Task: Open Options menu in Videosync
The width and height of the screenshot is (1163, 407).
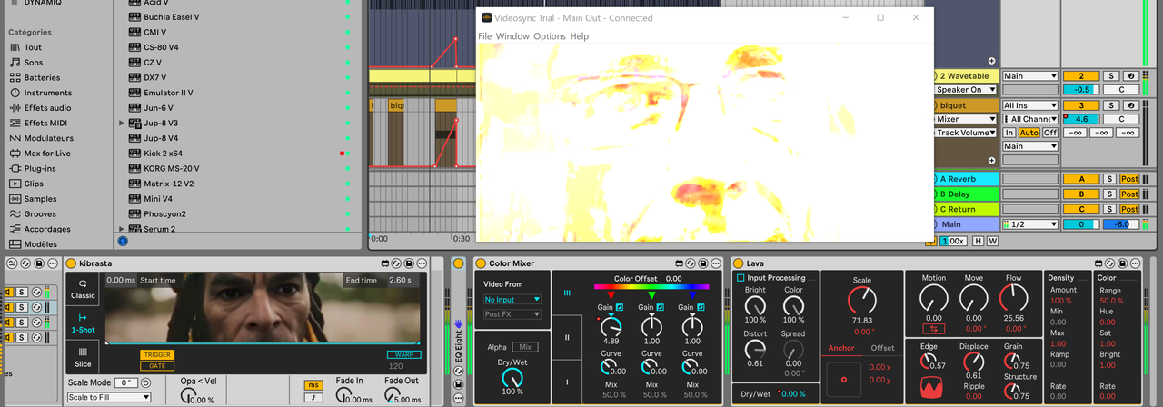Action: coord(550,36)
